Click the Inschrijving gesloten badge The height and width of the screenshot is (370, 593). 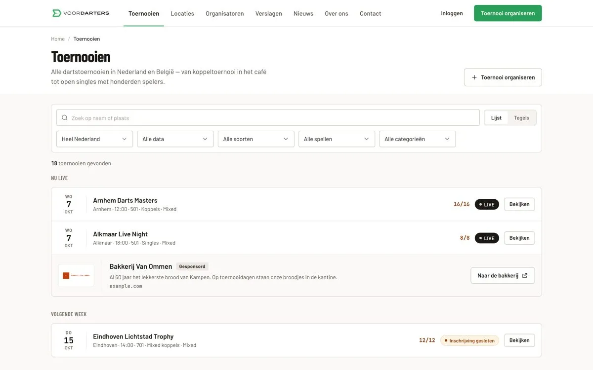469,340
